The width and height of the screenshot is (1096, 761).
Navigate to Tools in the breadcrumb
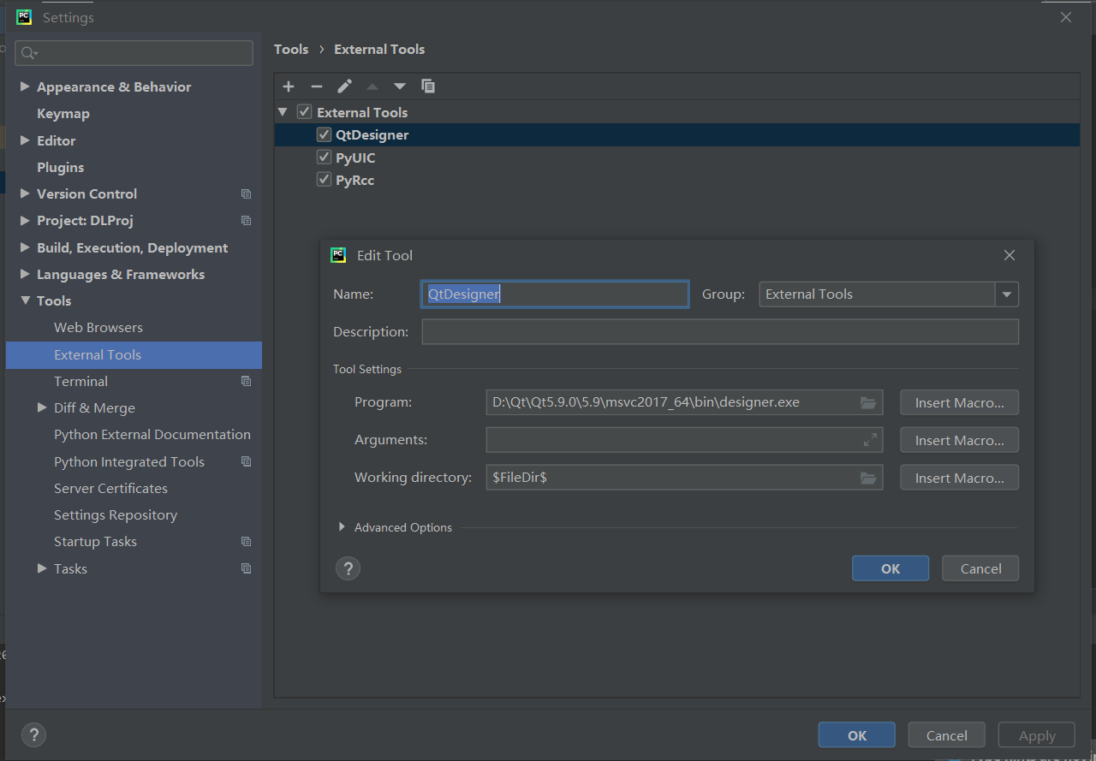point(291,49)
